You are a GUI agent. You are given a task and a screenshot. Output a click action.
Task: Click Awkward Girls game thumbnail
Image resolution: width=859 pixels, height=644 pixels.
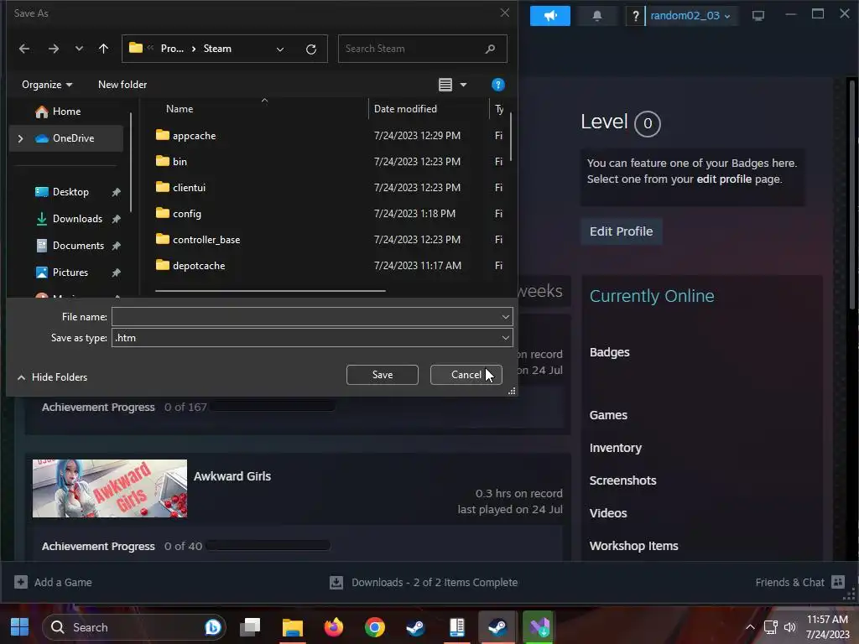(x=110, y=489)
